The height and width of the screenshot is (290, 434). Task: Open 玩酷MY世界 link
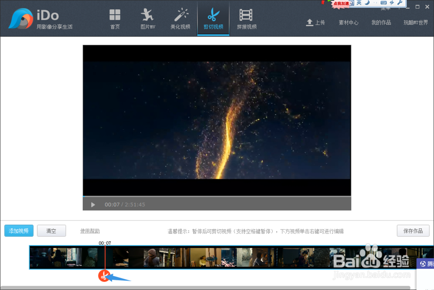(415, 23)
